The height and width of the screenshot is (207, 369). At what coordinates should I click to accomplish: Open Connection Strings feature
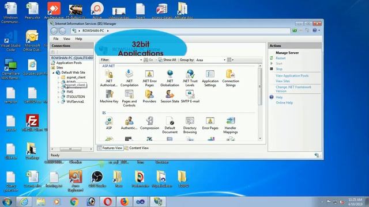(231, 78)
